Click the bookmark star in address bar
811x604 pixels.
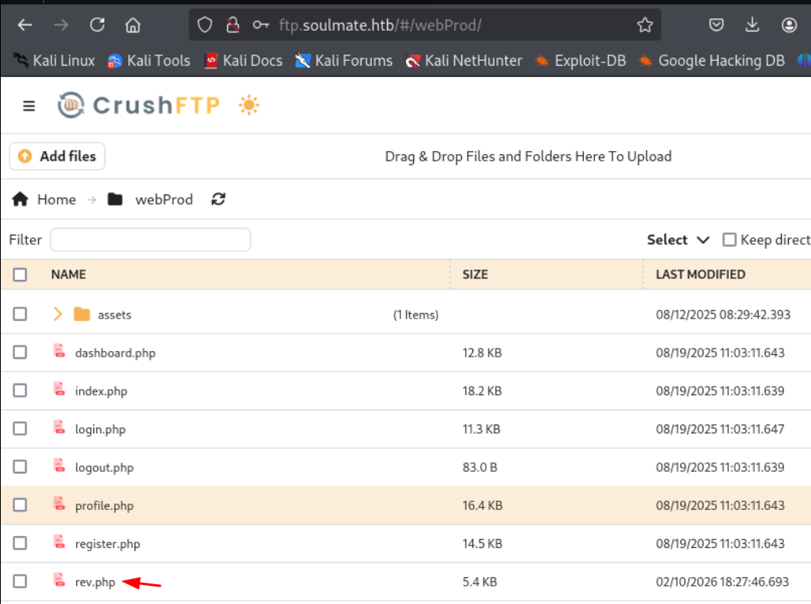pyautogui.click(x=647, y=25)
